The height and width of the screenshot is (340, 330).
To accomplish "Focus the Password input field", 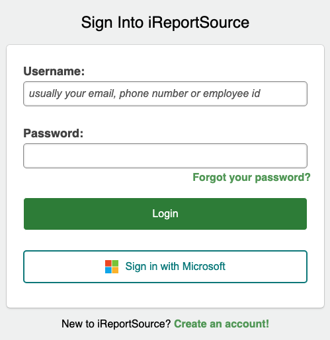I will [x=165, y=156].
